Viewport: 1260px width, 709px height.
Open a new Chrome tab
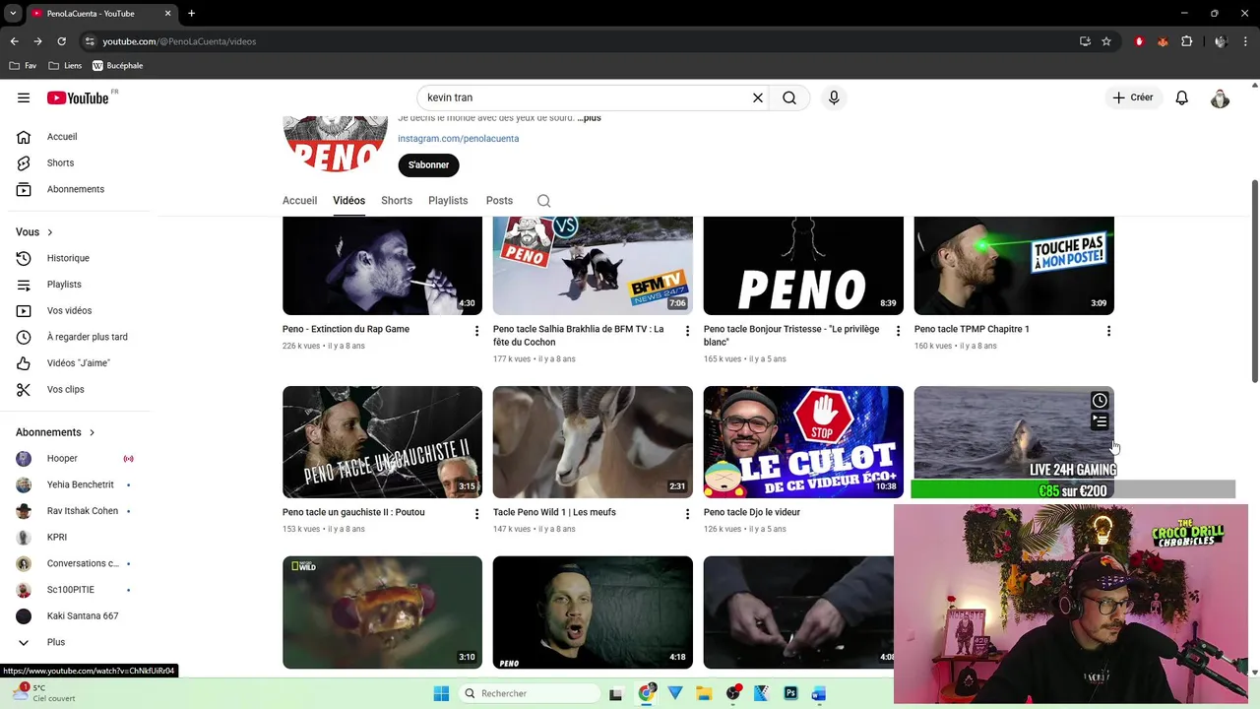pos(191,13)
